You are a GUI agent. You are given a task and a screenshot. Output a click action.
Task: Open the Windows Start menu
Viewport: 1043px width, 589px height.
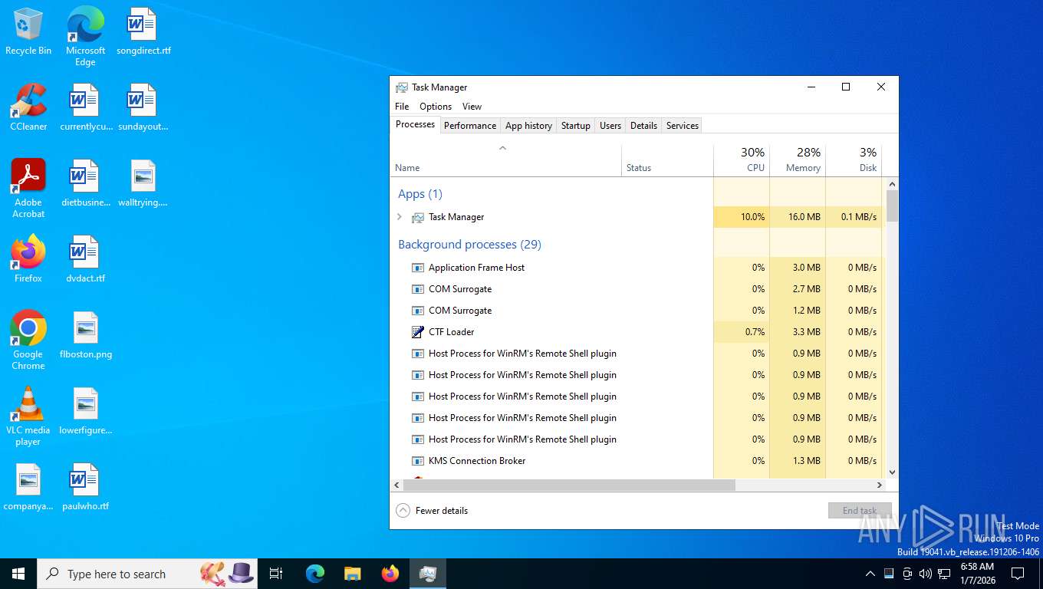tap(18, 574)
